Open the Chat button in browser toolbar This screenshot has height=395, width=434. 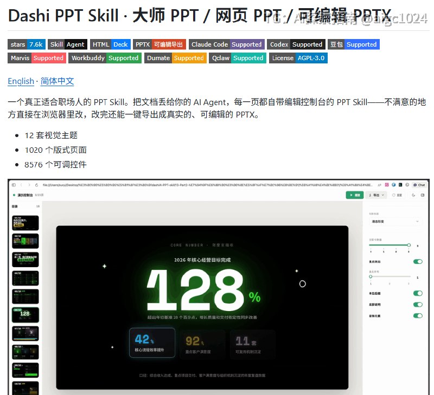pos(419,185)
